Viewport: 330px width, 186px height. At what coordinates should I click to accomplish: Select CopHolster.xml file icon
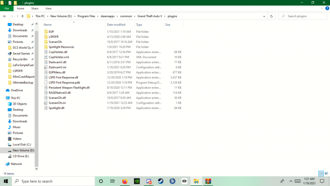click(x=46, y=57)
